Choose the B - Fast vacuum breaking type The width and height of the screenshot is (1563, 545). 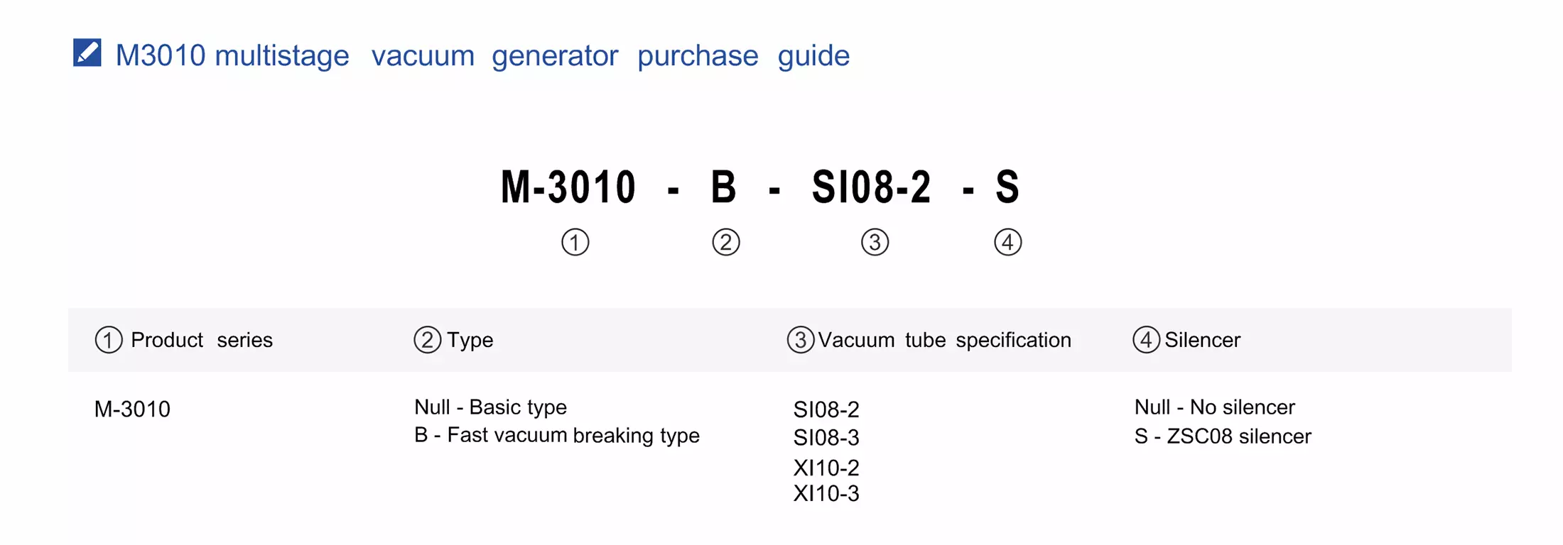[557, 435]
